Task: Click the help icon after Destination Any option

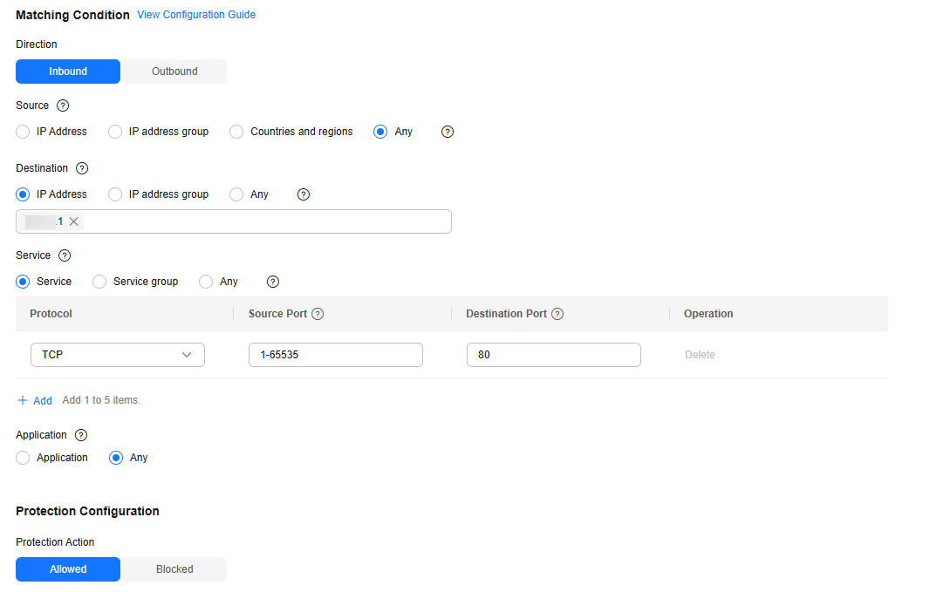Action: pyautogui.click(x=304, y=194)
